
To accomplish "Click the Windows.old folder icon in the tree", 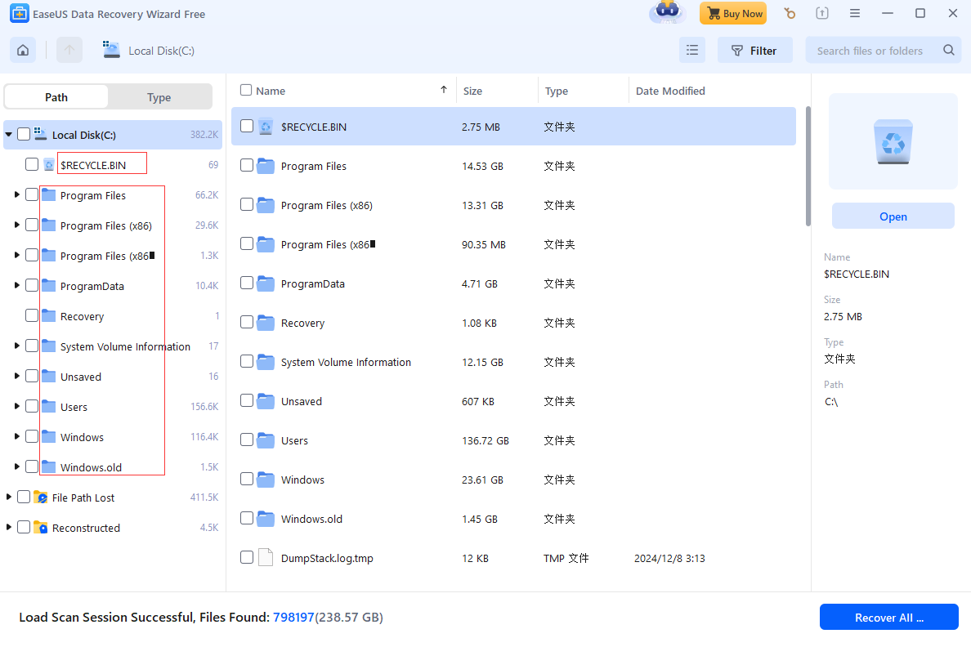I will pos(49,466).
